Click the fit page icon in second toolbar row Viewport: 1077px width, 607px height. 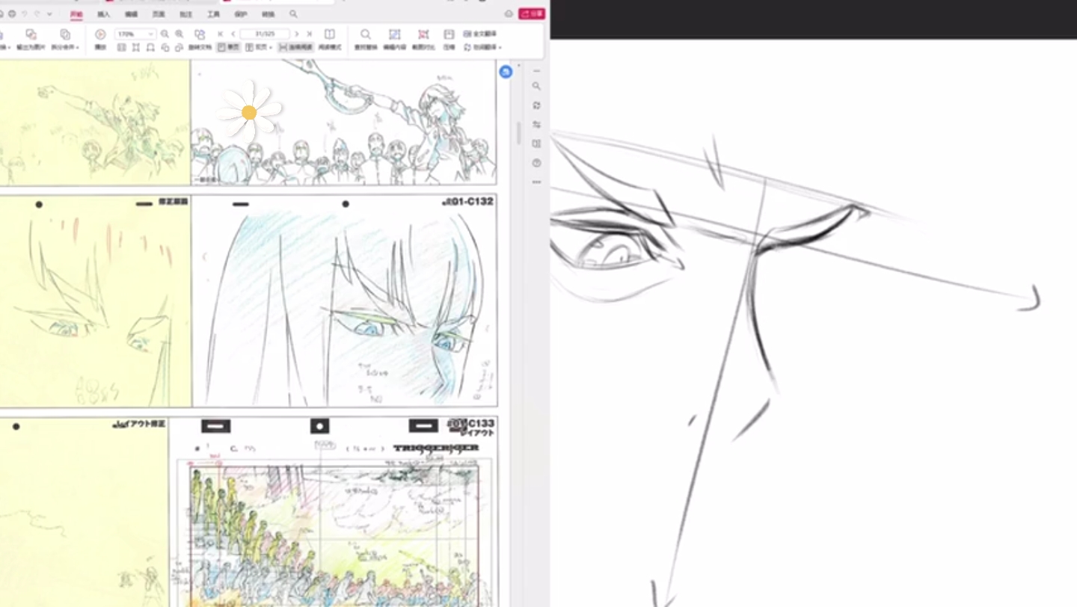pos(135,47)
